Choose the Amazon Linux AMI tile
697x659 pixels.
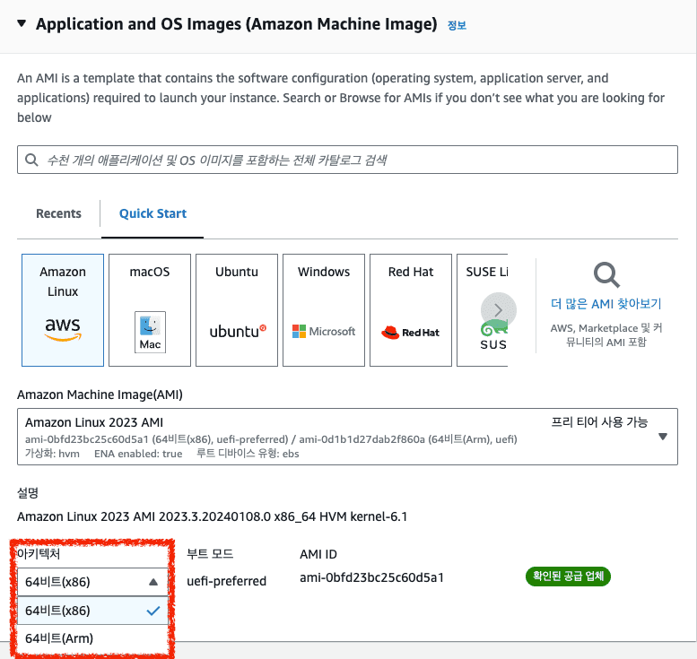(x=63, y=310)
